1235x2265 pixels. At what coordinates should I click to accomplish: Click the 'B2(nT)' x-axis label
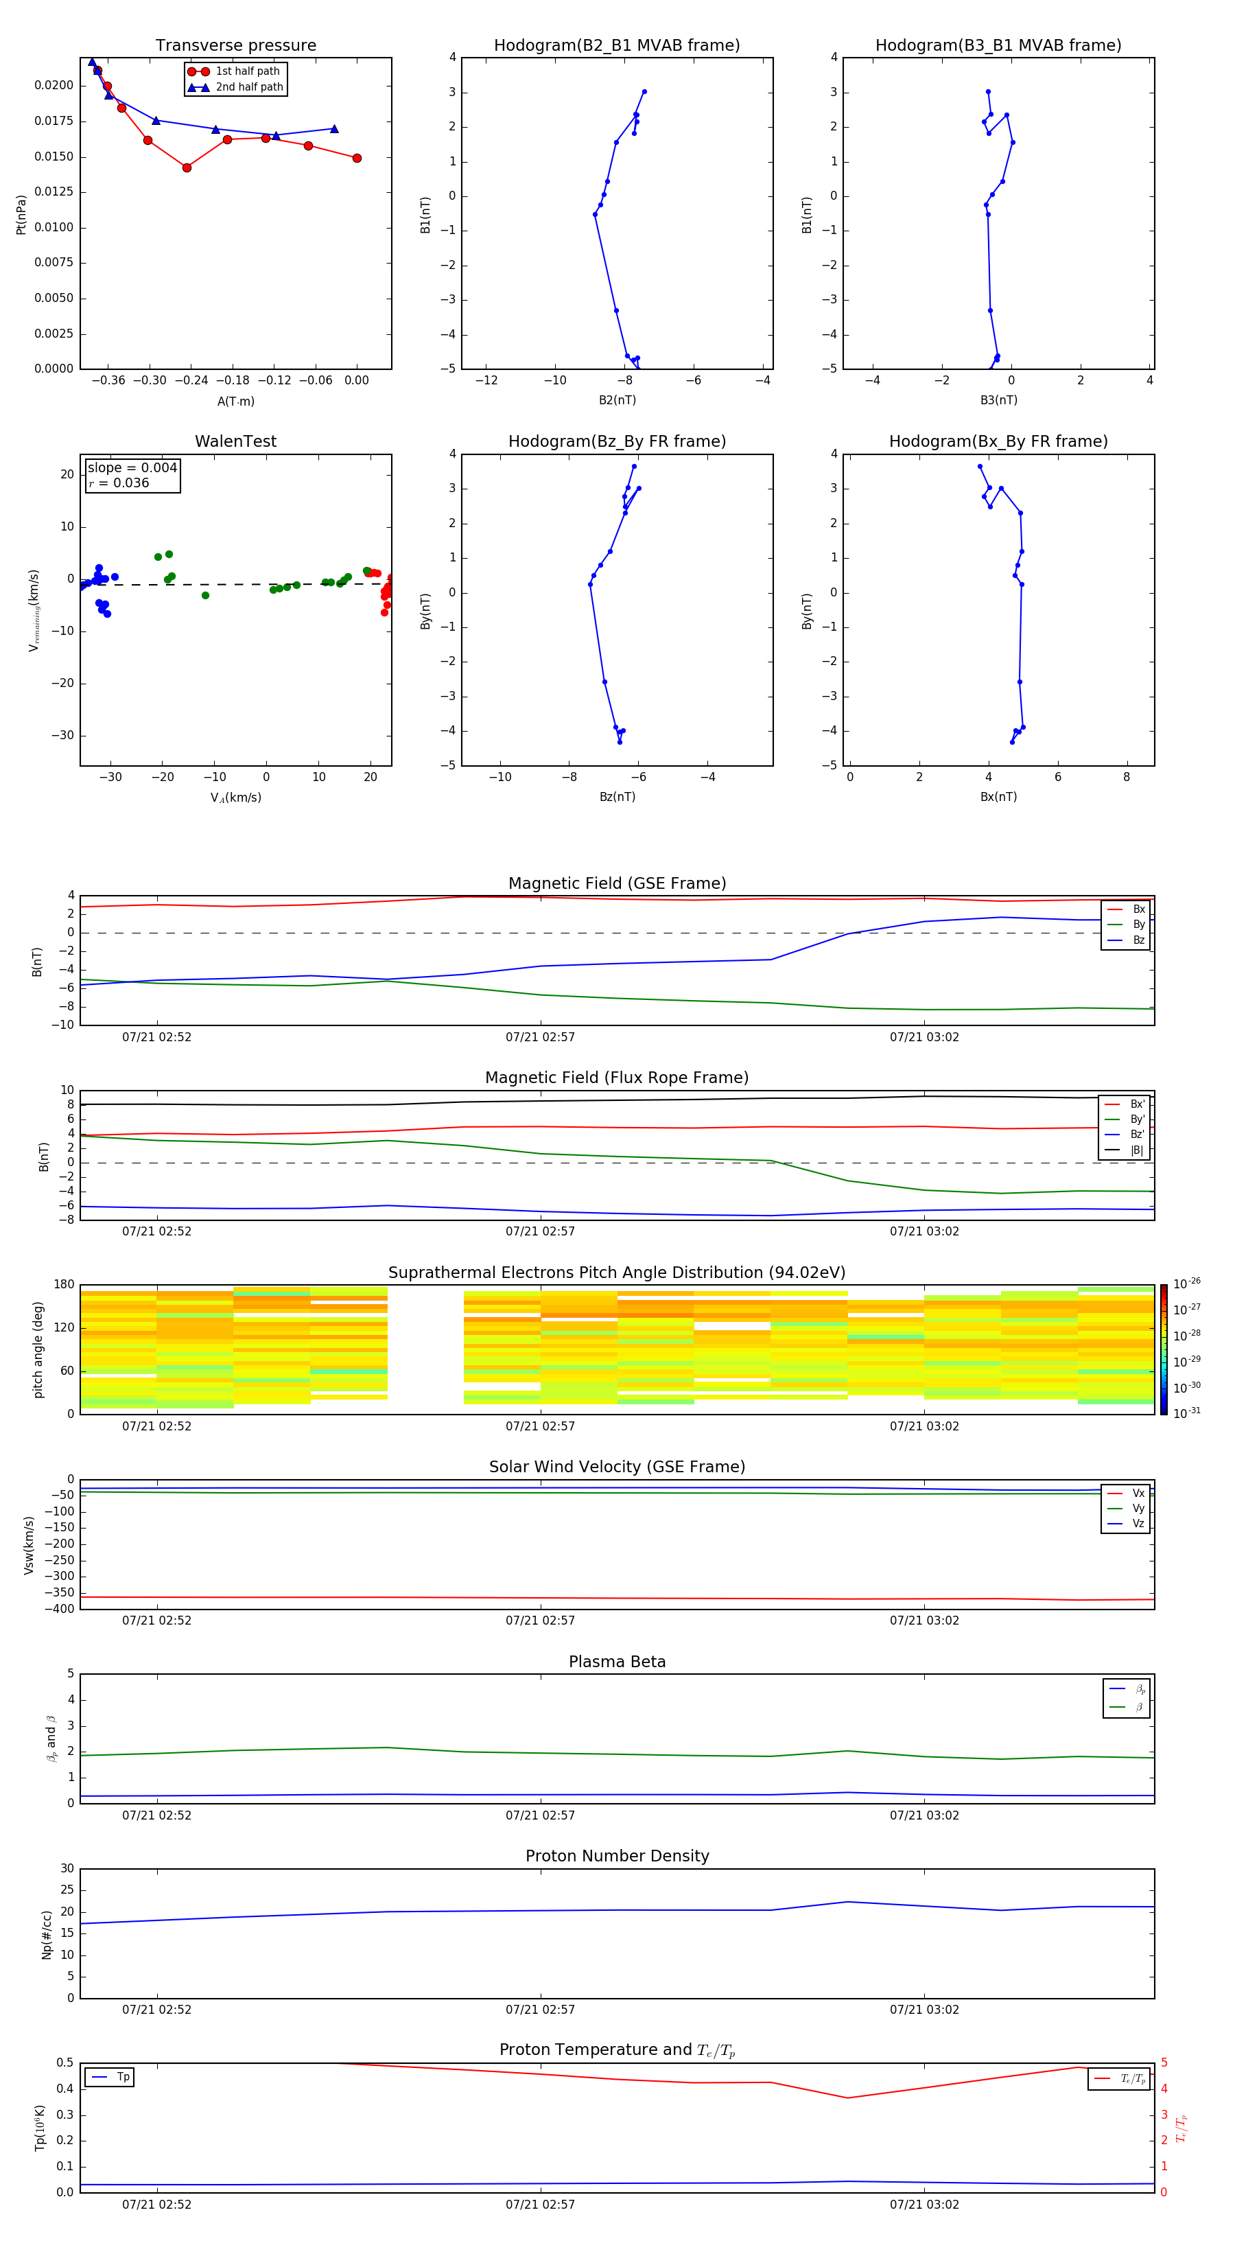617,400
